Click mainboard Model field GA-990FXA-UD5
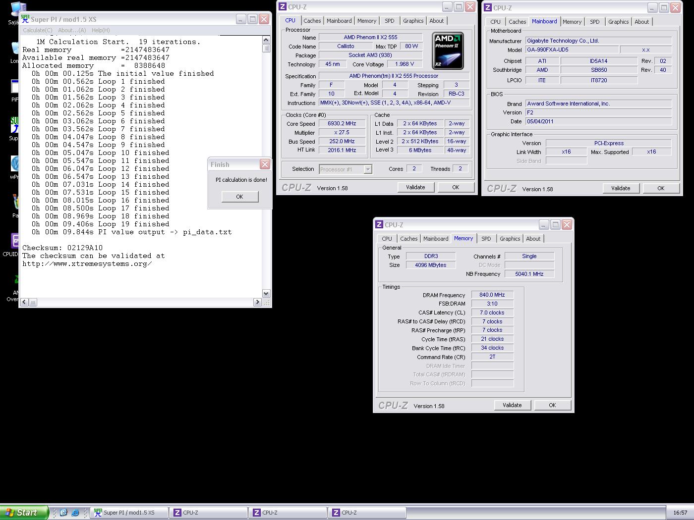 (x=572, y=50)
